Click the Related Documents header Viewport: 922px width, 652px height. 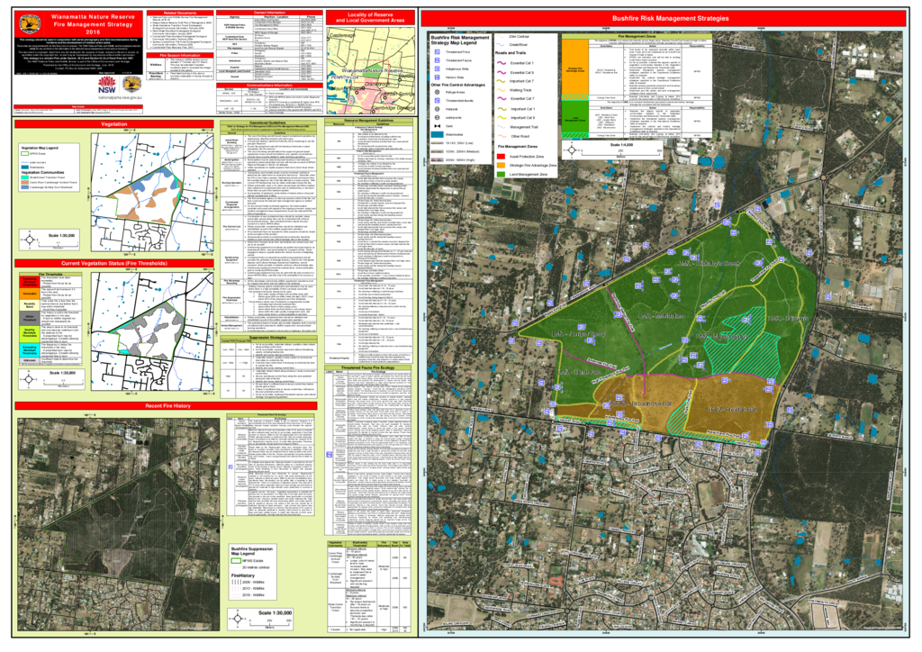180,13
